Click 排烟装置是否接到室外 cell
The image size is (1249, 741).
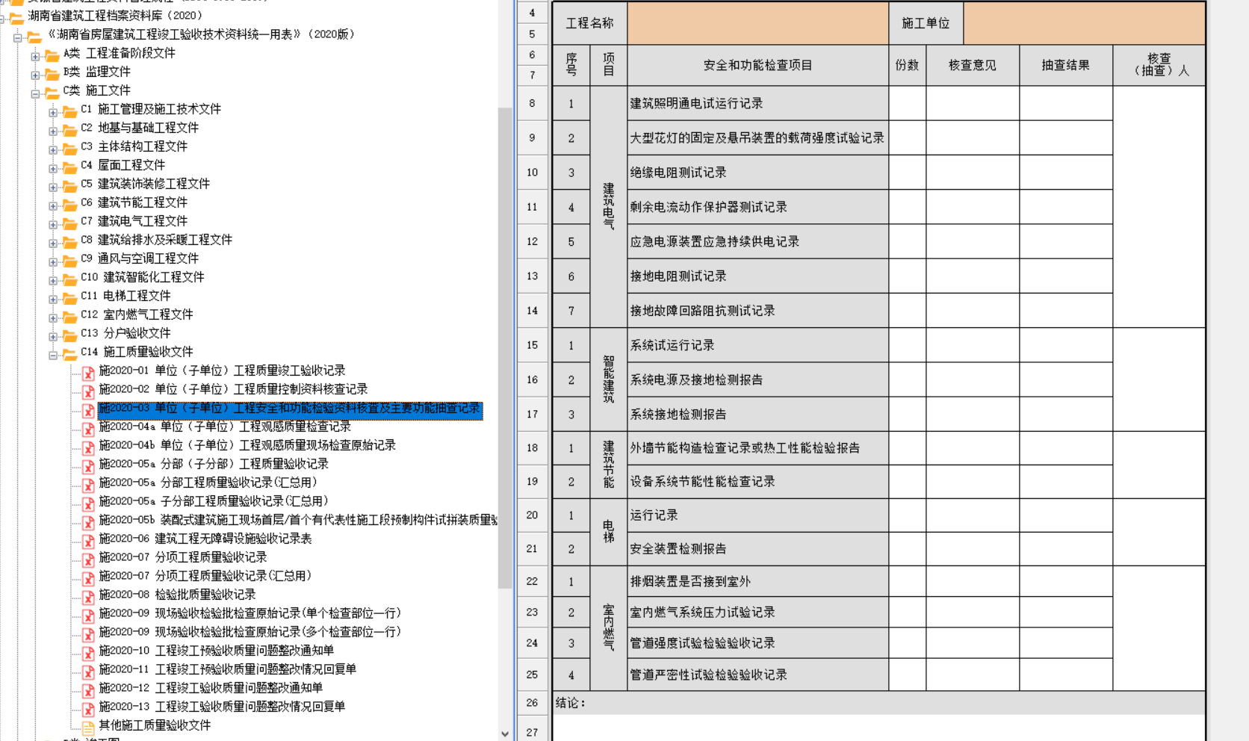(758, 581)
